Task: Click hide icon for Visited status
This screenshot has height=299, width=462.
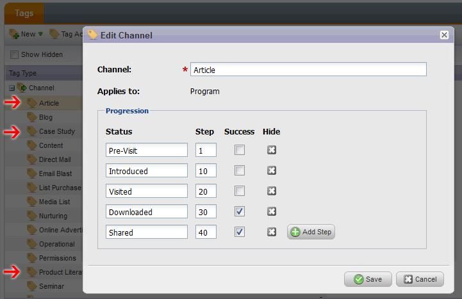Action: (272, 191)
